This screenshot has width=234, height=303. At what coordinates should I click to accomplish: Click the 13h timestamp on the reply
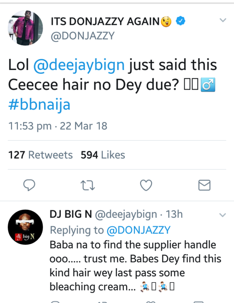click(x=174, y=215)
